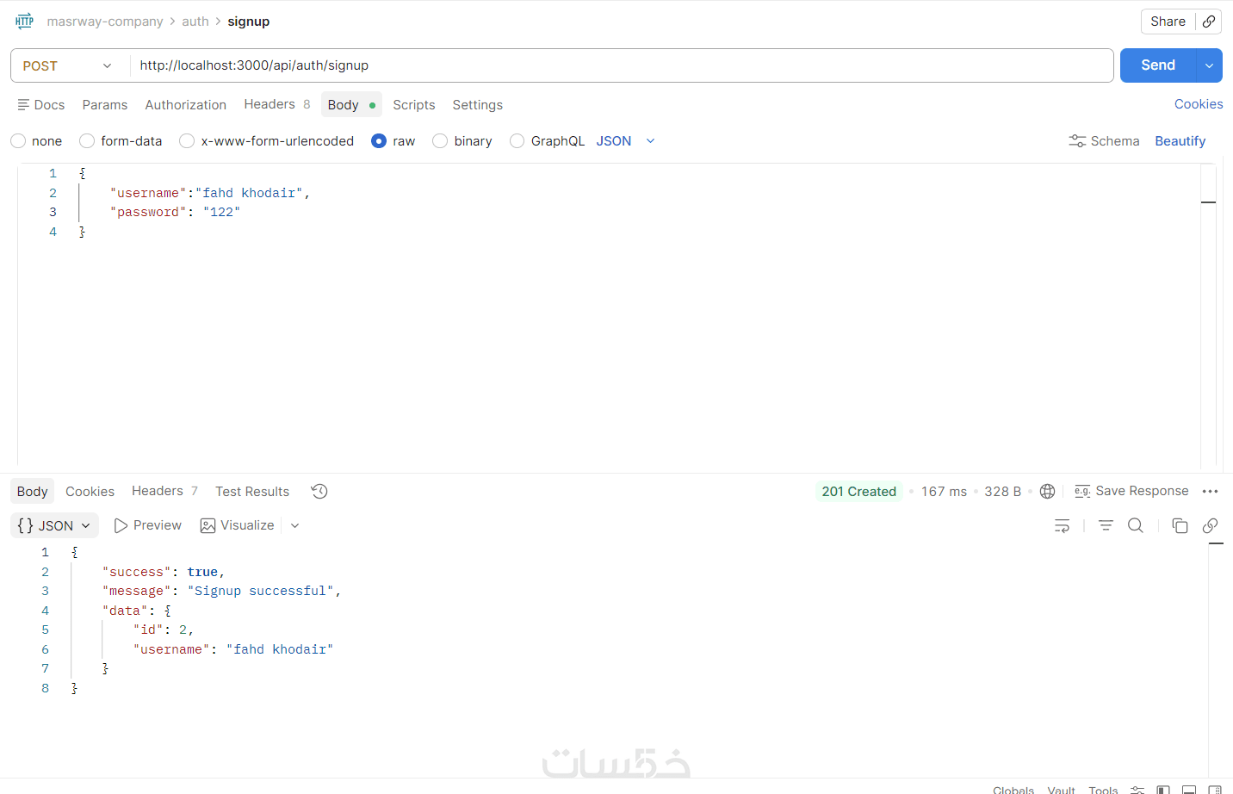This screenshot has height=794, width=1233.
Task: Click the Share button
Action: coord(1168,22)
